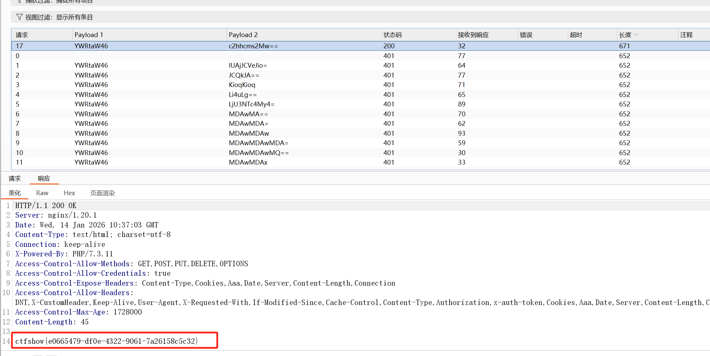Image resolution: width=710 pixels, height=356 pixels.
Task: Click the Content-Length: 45 header line
Action: click(52, 322)
